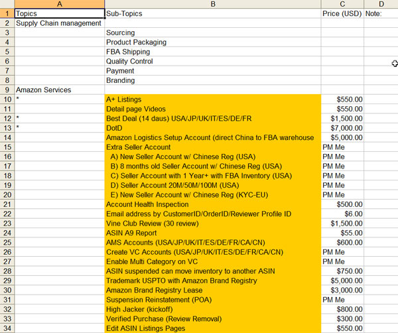The width and height of the screenshot is (398, 333).
Task: Click the Suspension Reinstatement (POA) cell
Action: (212, 300)
